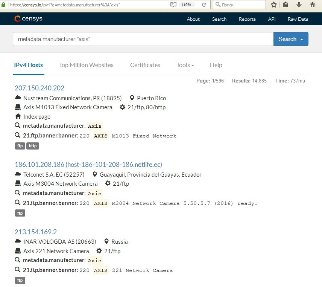
Task: Bookmark this page with star icon
Action: (x=274, y=5)
